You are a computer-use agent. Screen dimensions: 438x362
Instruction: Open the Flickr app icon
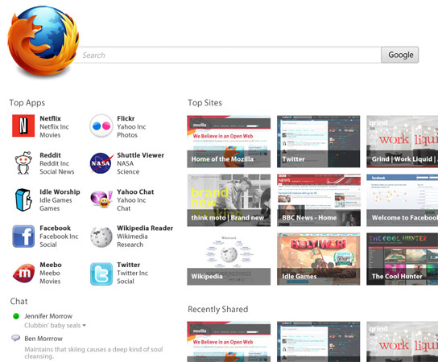click(101, 125)
